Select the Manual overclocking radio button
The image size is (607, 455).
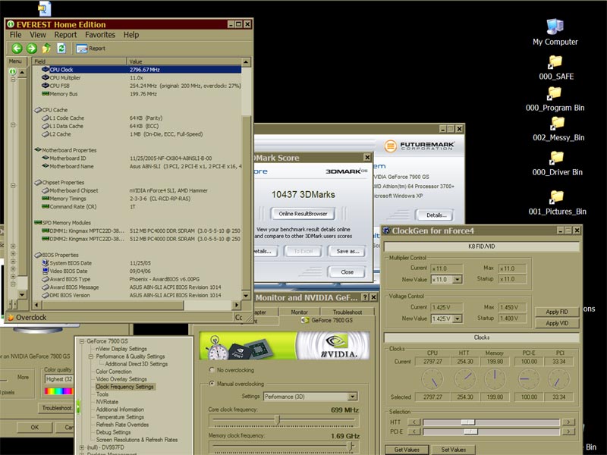[x=211, y=384]
